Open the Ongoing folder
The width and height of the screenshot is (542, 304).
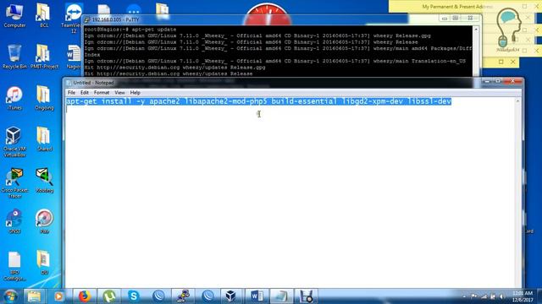44,98
